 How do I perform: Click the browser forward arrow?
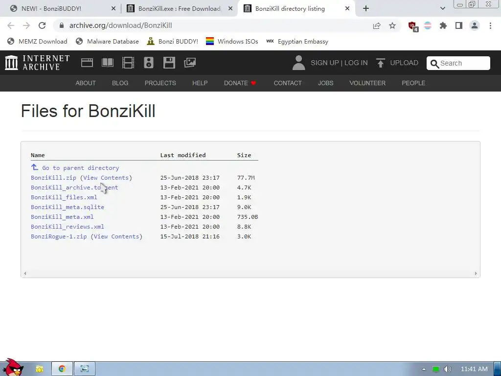(x=26, y=25)
